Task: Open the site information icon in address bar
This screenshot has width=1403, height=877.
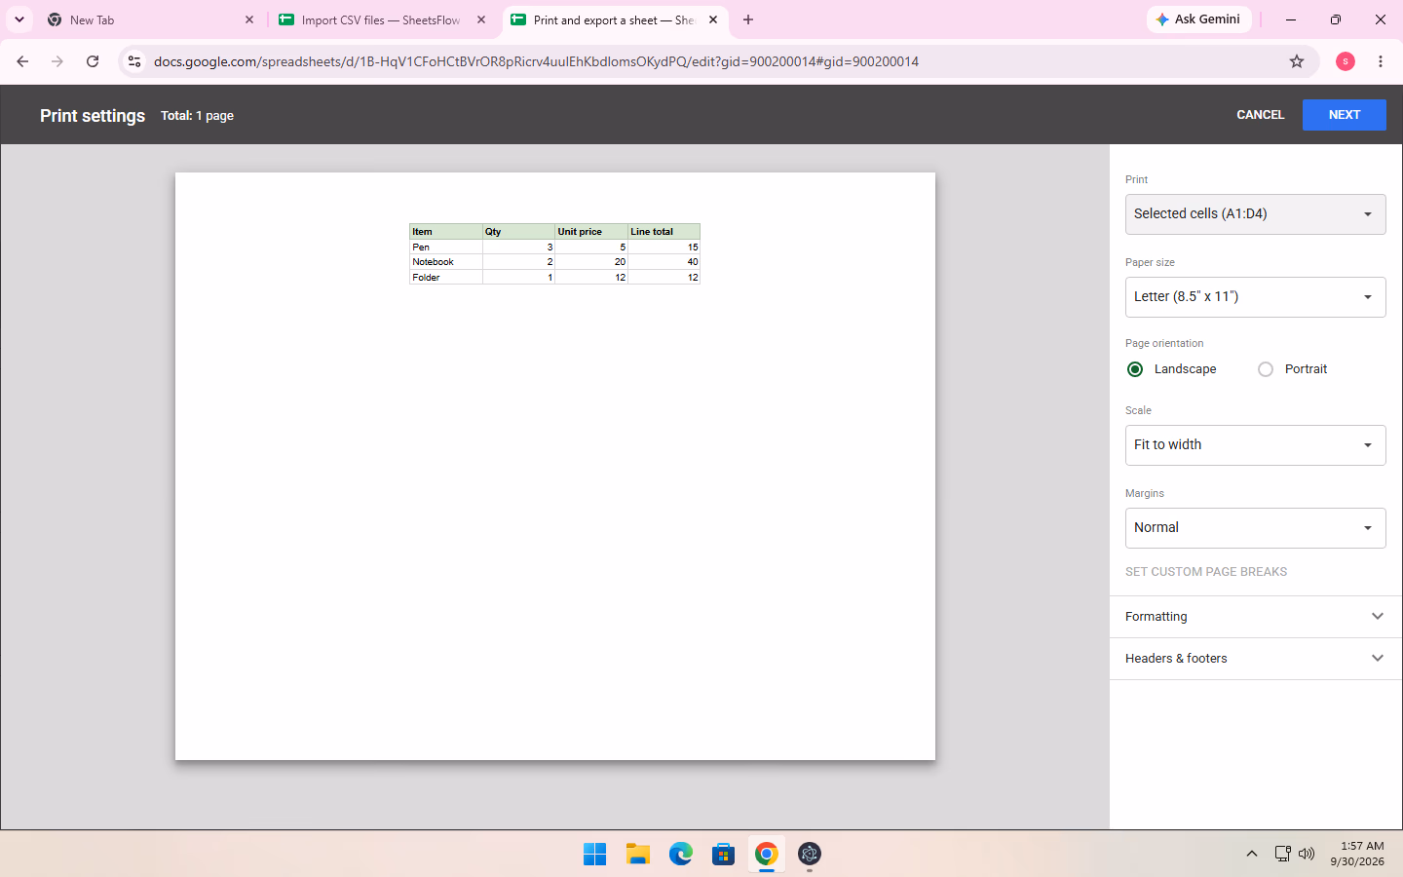Action: 134,61
